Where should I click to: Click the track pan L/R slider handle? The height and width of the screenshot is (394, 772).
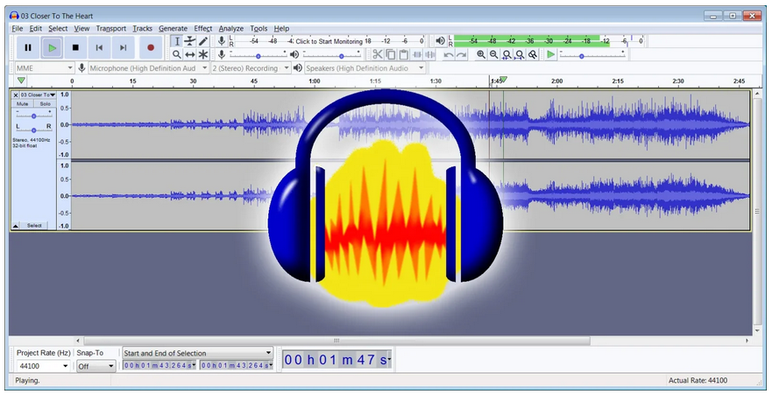(33, 130)
